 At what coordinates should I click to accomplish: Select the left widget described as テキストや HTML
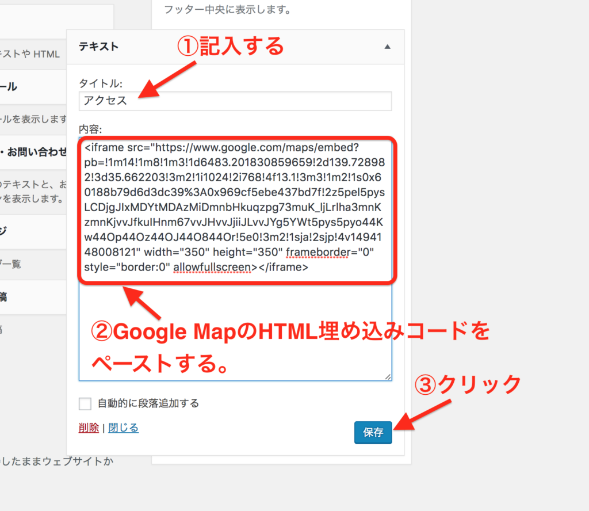[32, 54]
